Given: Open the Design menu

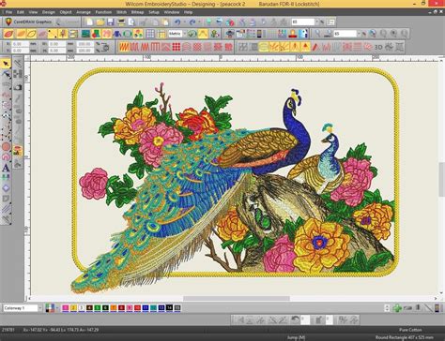Looking at the screenshot, I should pyautogui.click(x=49, y=12).
